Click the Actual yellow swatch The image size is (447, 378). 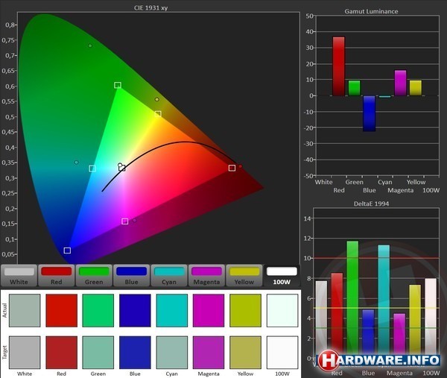[x=246, y=309]
